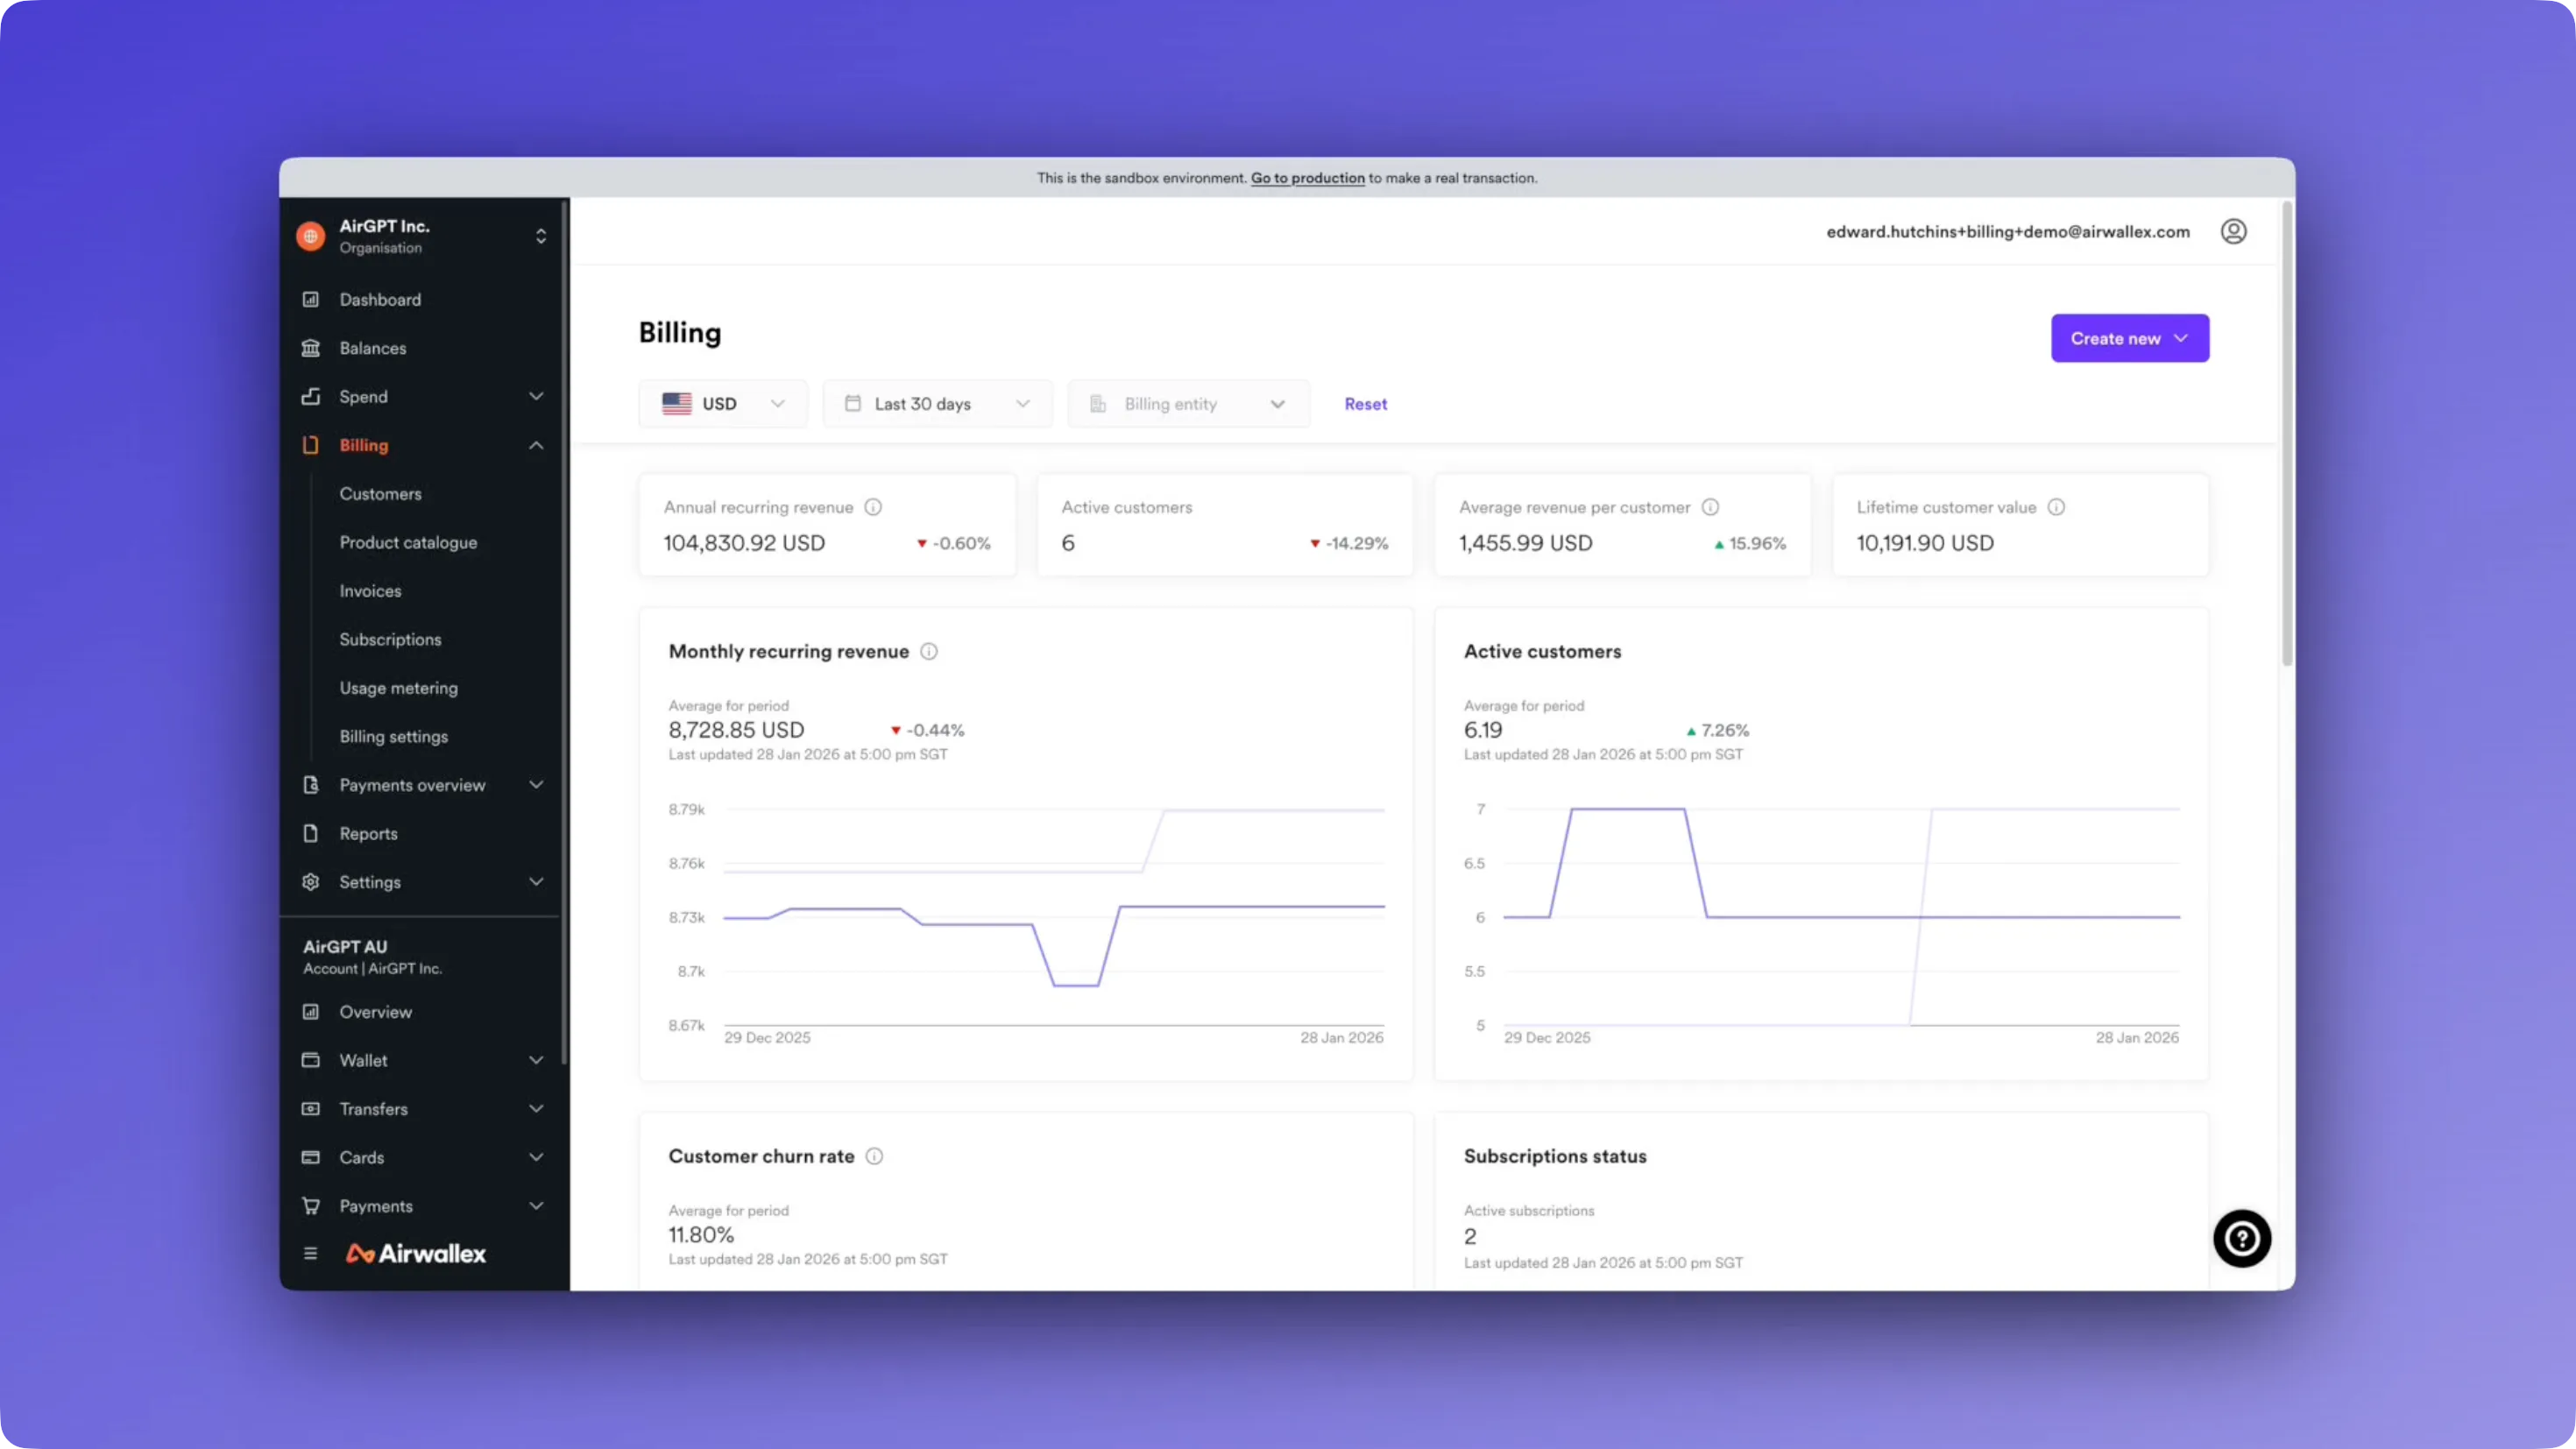Click the hamburger menu icon beside Airwallex logo
The height and width of the screenshot is (1449, 2576).
coord(310,1253)
